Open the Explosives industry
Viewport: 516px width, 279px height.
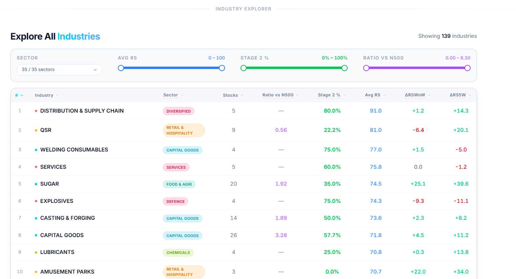tap(57, 201)
